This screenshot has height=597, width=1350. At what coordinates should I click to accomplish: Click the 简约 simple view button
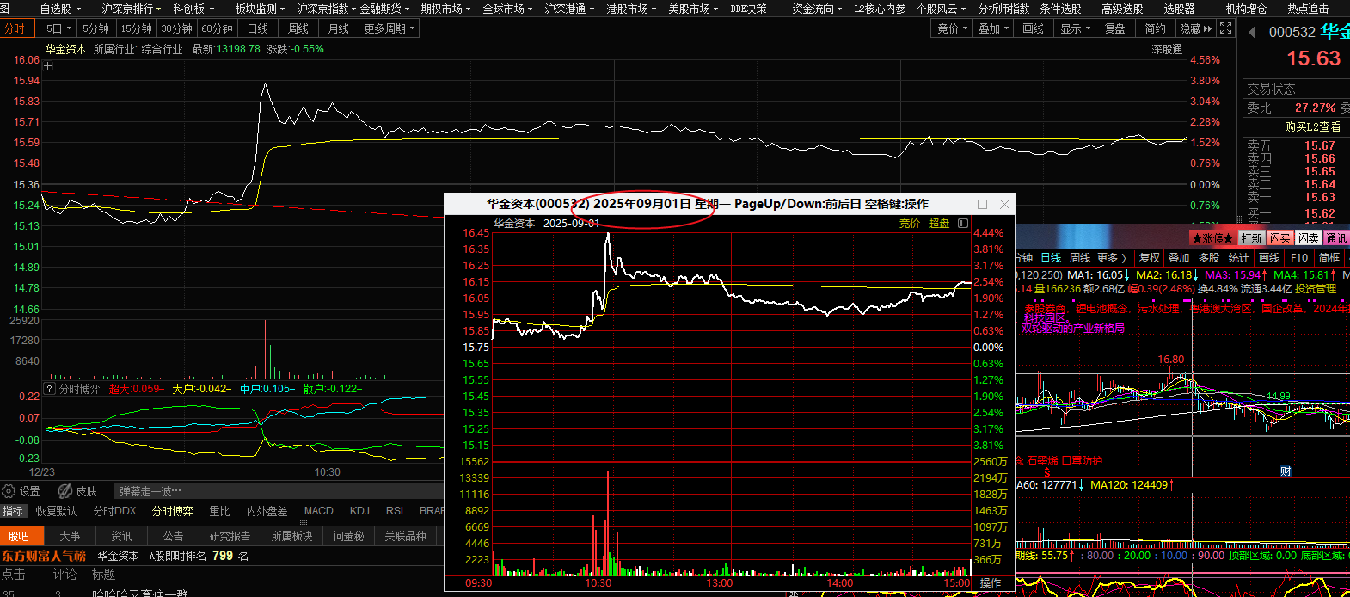1156,28
